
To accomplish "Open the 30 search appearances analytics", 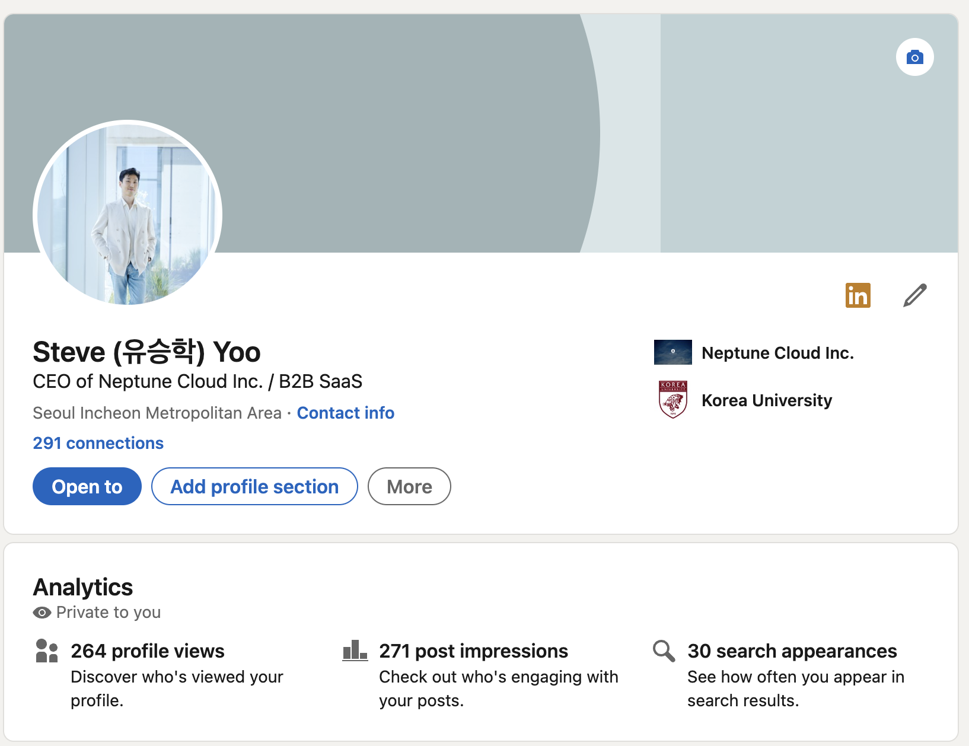I will [792, 651].
